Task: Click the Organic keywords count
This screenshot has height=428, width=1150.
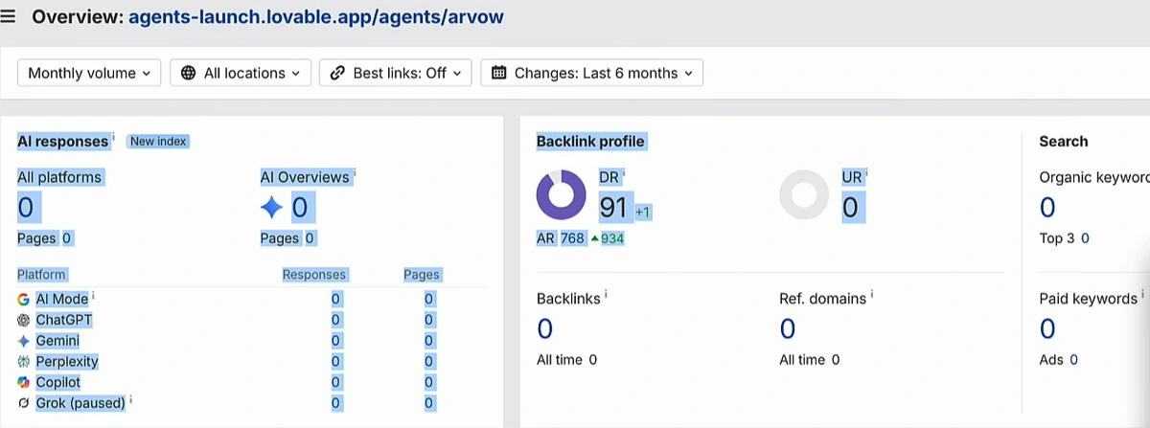Action: click(1047, 207)
